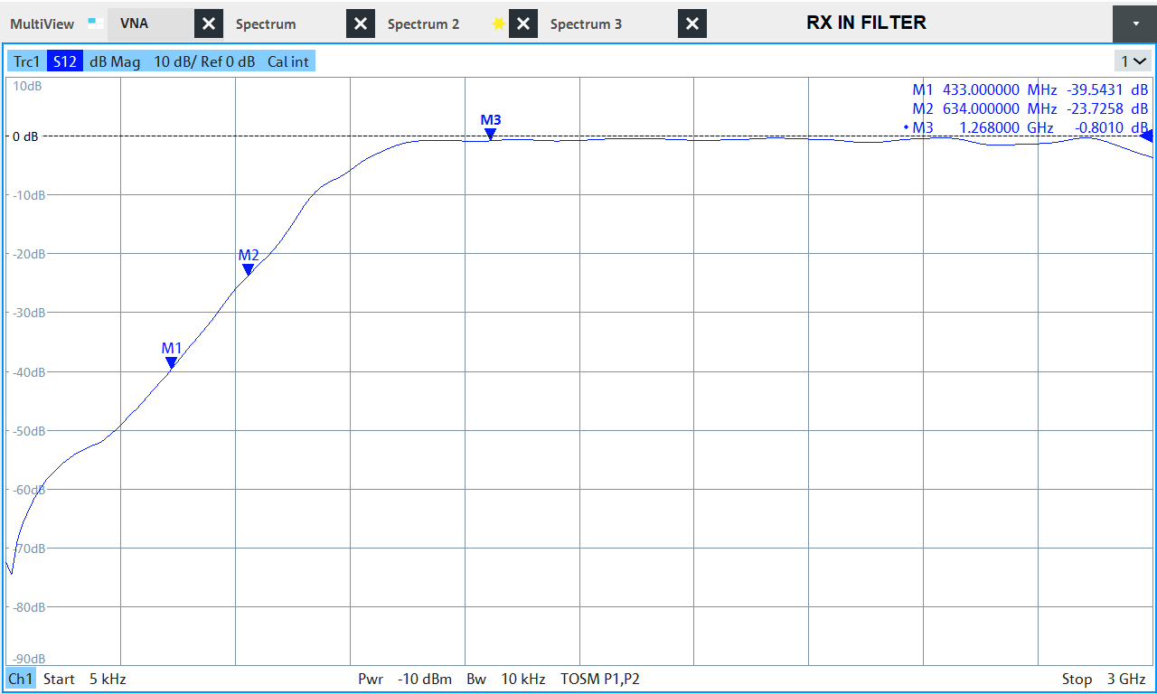Screen dimensions: 1157x694
Task: Close the Spectrum 3 tab
Action: [692, 24]
